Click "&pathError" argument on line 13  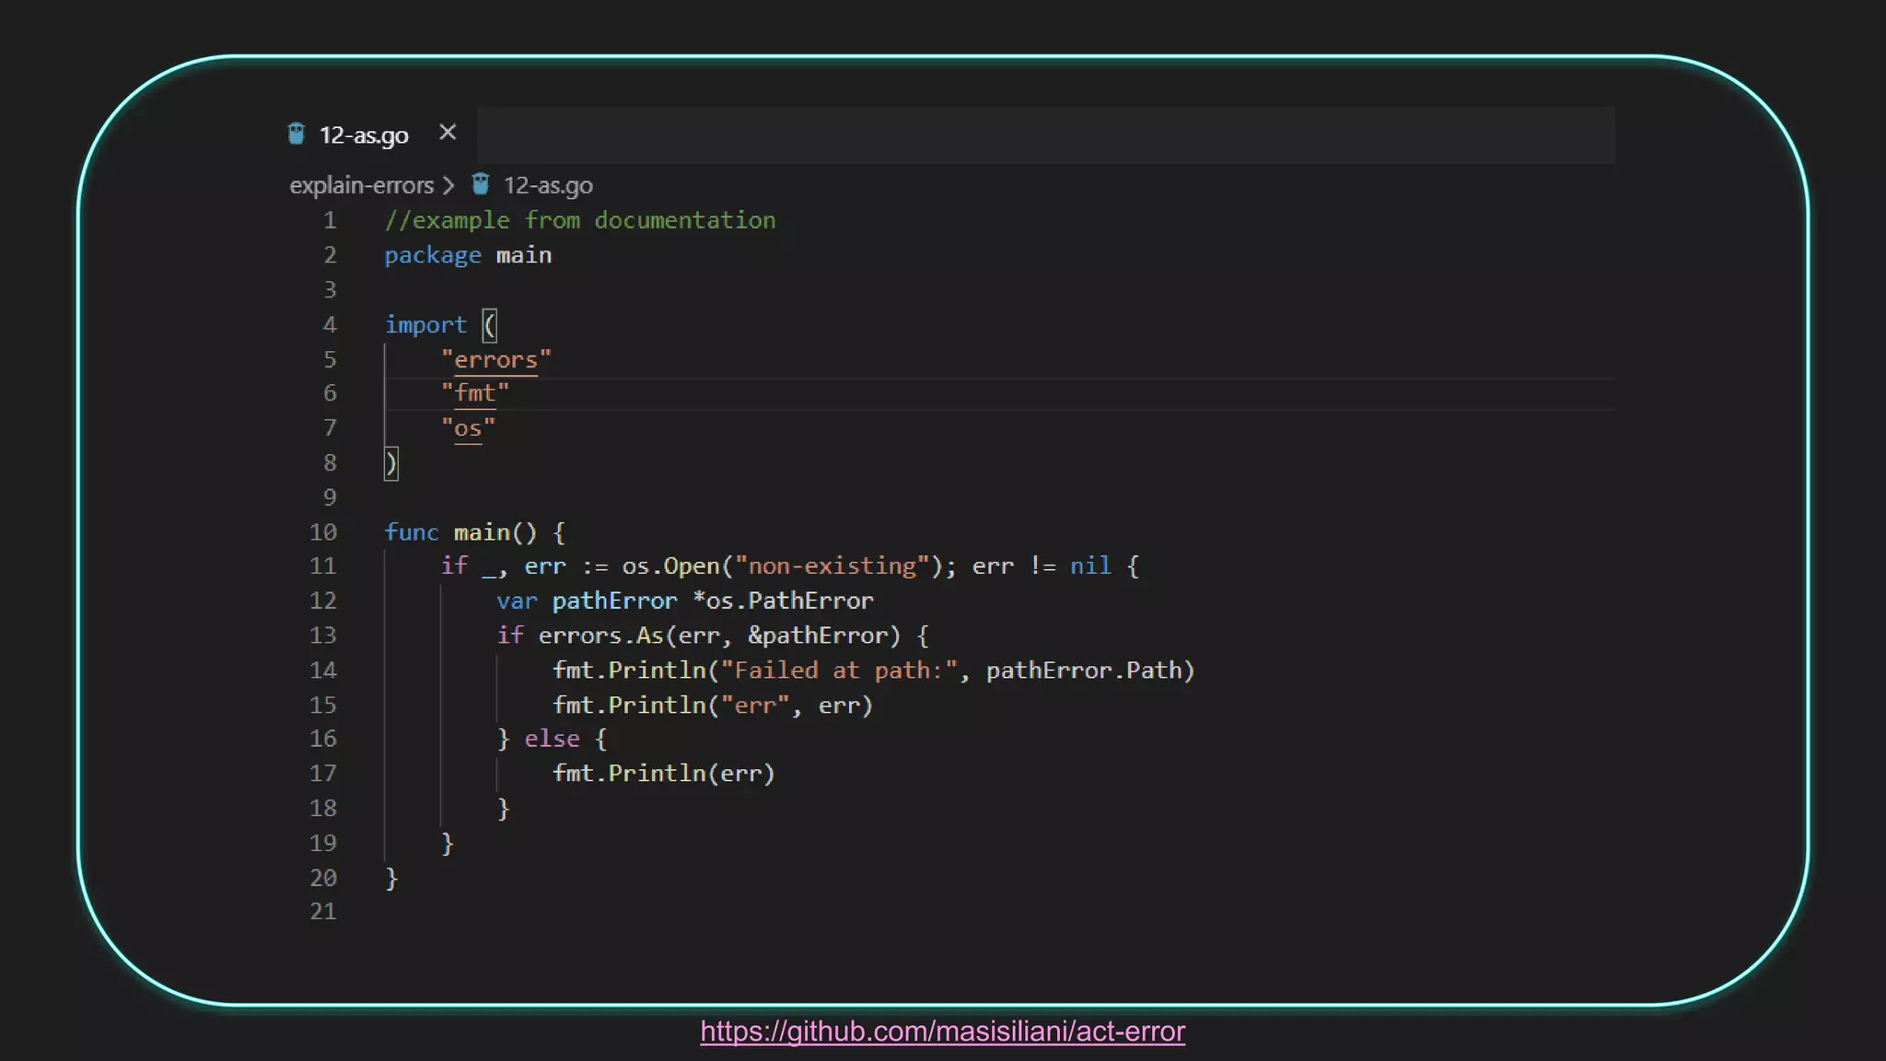pos(818,635)
